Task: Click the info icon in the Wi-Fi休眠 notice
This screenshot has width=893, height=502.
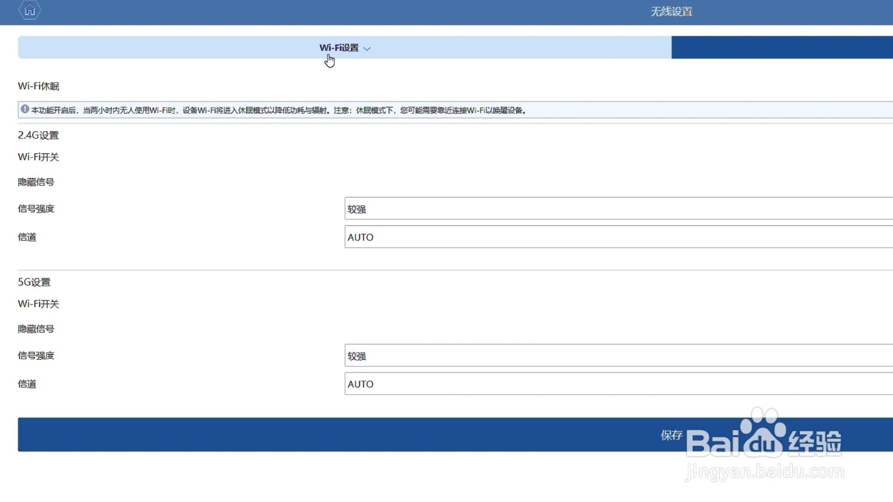Action: pos(25,109)
